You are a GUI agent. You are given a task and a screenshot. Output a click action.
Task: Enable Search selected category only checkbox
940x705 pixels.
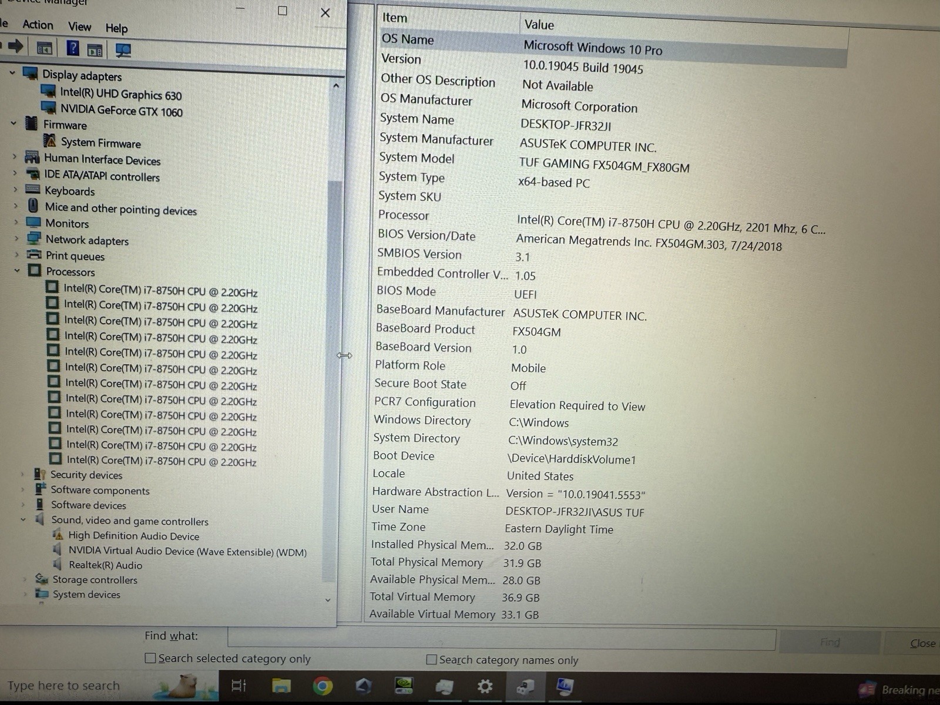[x=150, y=658]
